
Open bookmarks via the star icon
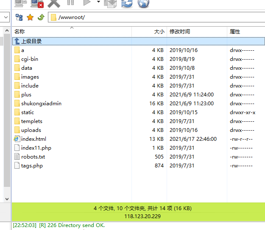[30, 17]
